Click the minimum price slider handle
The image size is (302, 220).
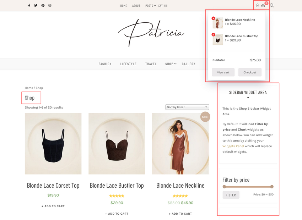click(x=224, y=187)
